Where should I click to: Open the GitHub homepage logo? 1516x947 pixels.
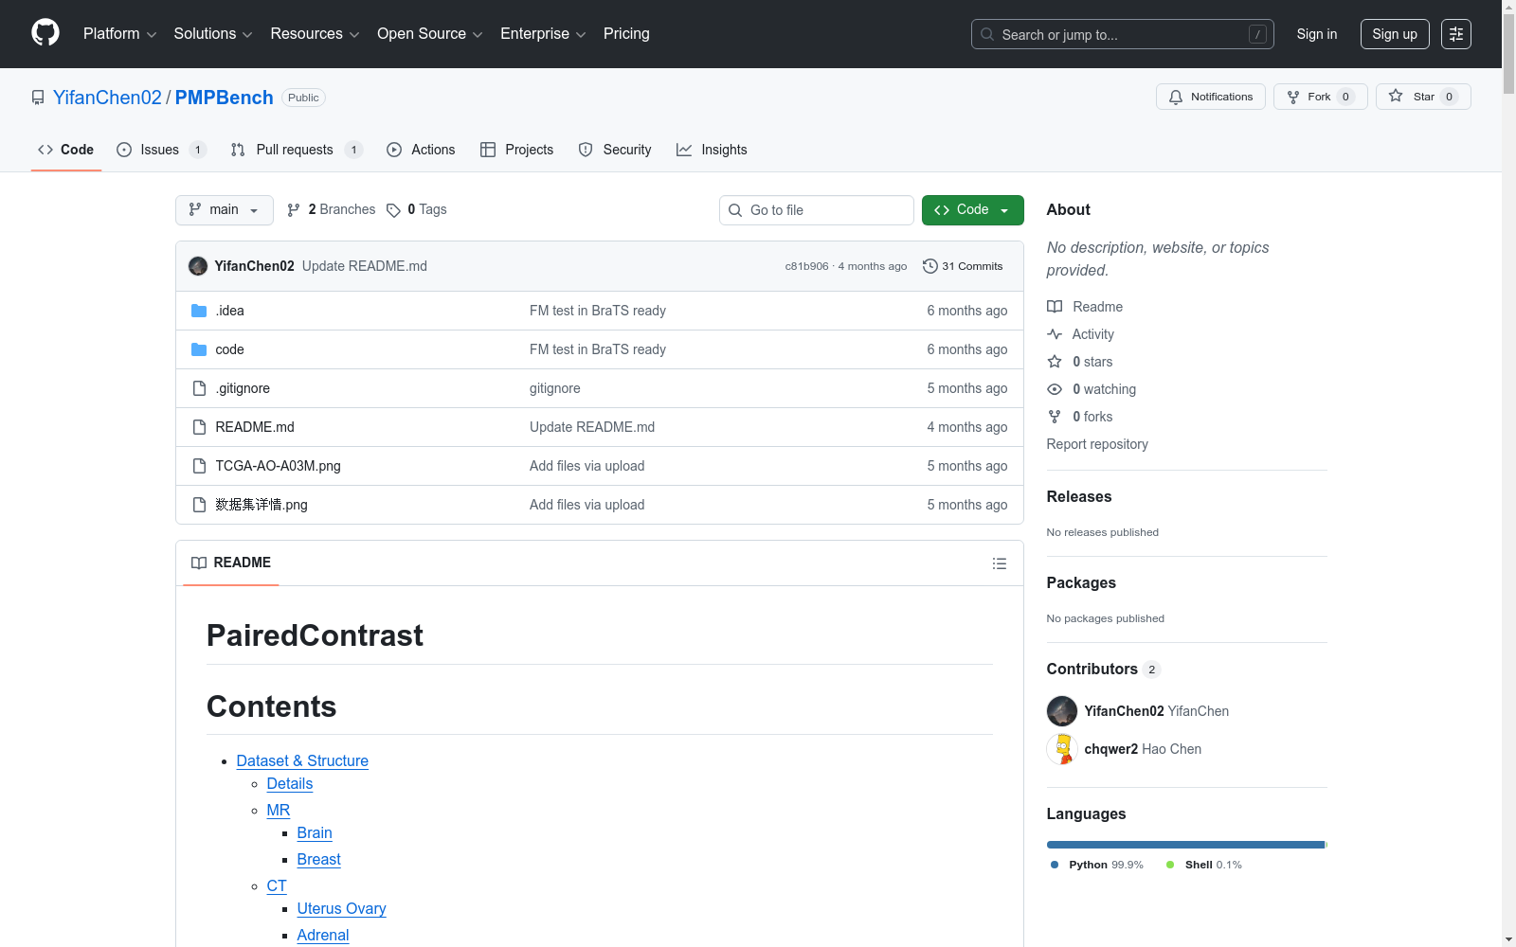(45, 33)
